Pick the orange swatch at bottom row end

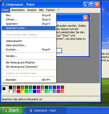point(63,91)
